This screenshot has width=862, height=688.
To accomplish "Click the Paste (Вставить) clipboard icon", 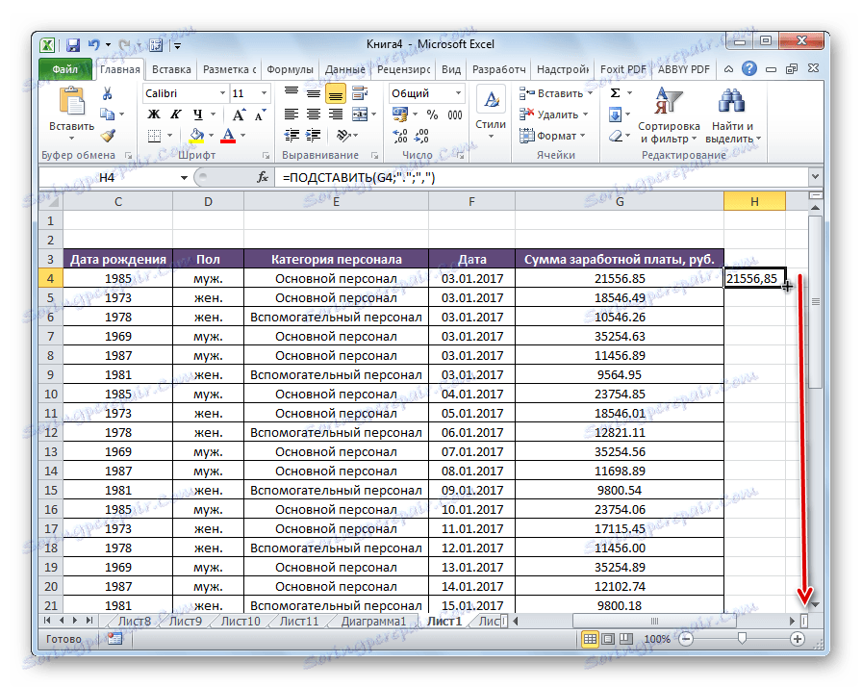I will (x=71, y=103).
